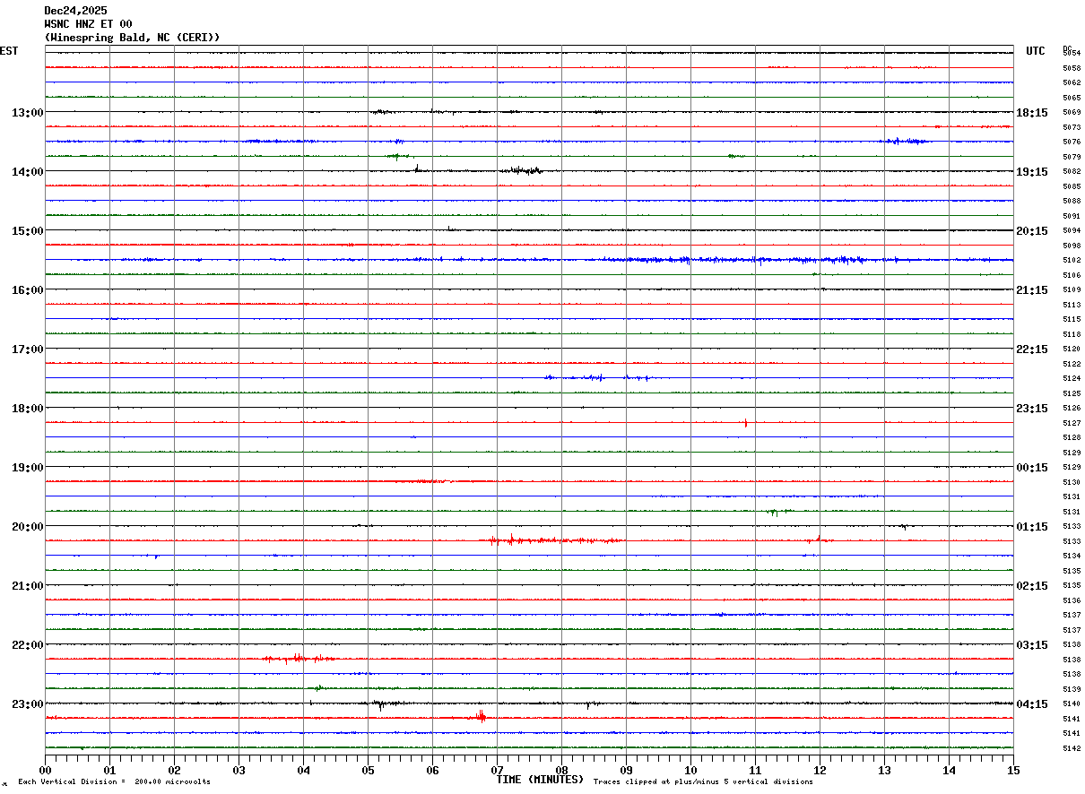Click the 22:15 UTC time label
Viewport: 1085px width, 794px height.
1032,350
